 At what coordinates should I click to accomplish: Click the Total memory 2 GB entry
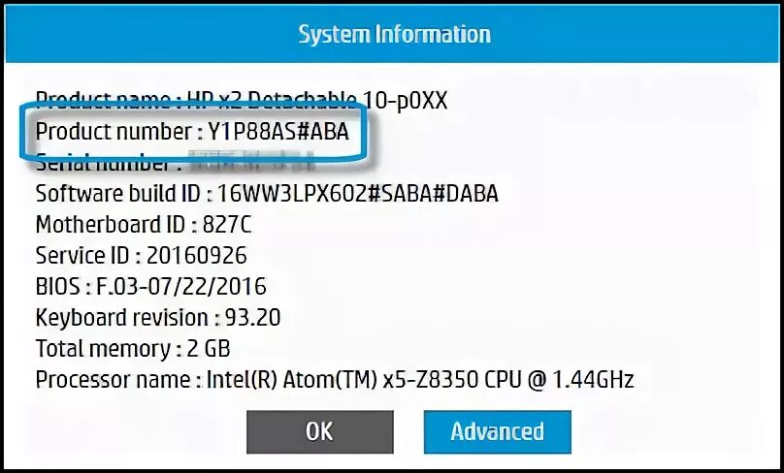pos(133,349)
